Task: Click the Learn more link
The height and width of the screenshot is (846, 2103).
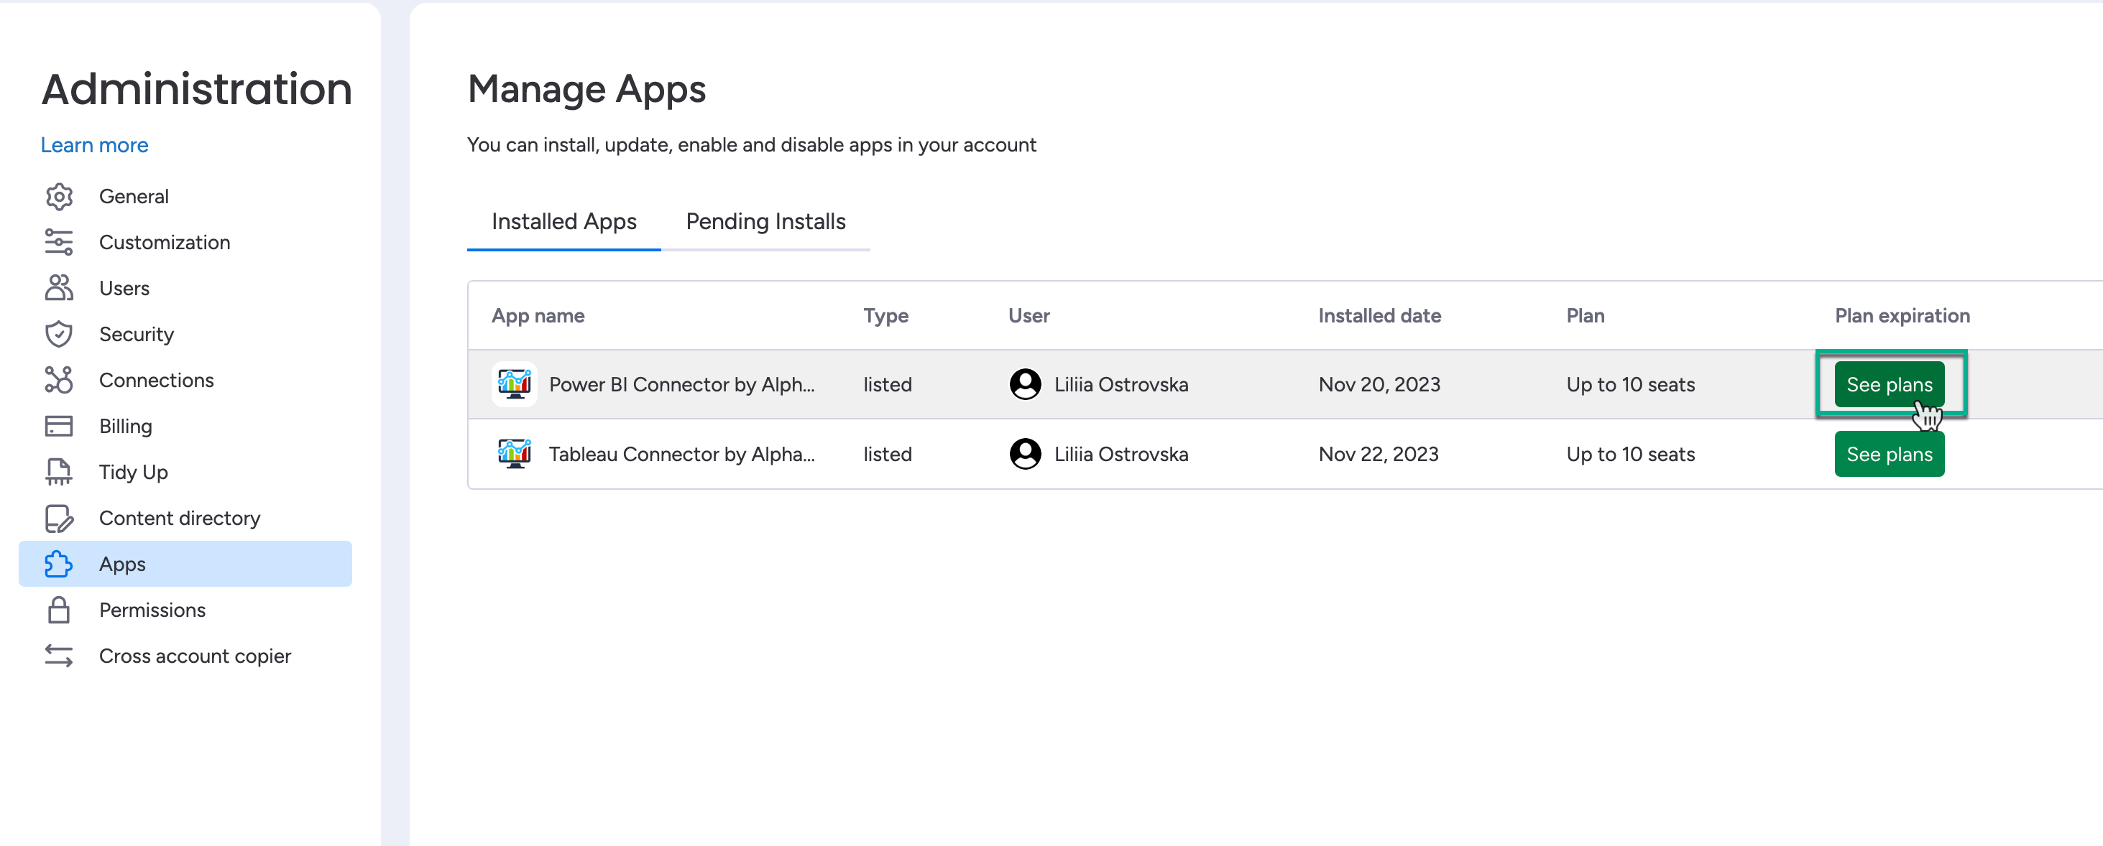Action: click(x=95, y=145)
